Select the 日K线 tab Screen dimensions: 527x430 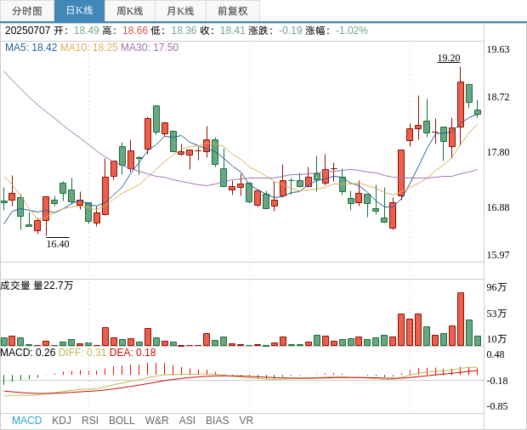click(79, 11)
